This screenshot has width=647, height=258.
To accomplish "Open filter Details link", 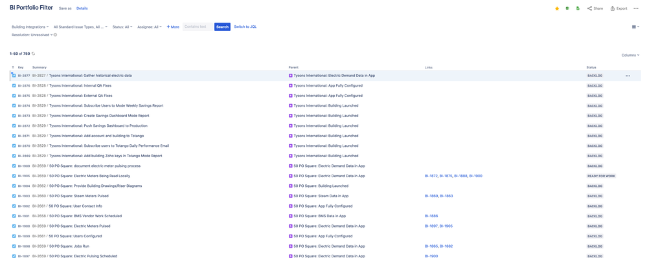I will click(82, 8).
